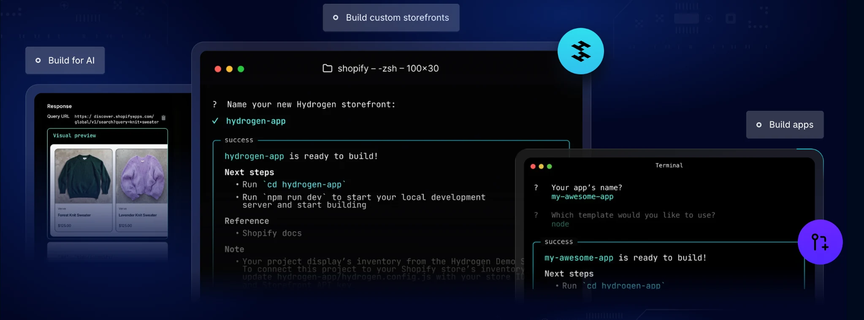The image size is (864, 320).
Task: Click red dot in small Terminal window
Action: [533, 166]
